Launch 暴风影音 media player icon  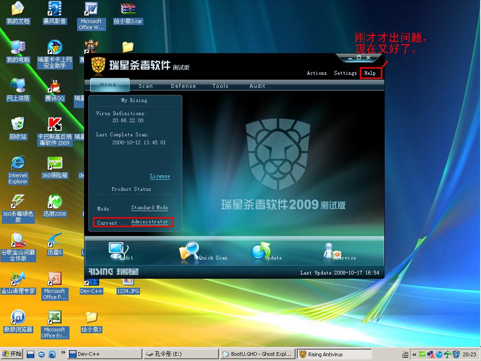(x=54, y=12)
